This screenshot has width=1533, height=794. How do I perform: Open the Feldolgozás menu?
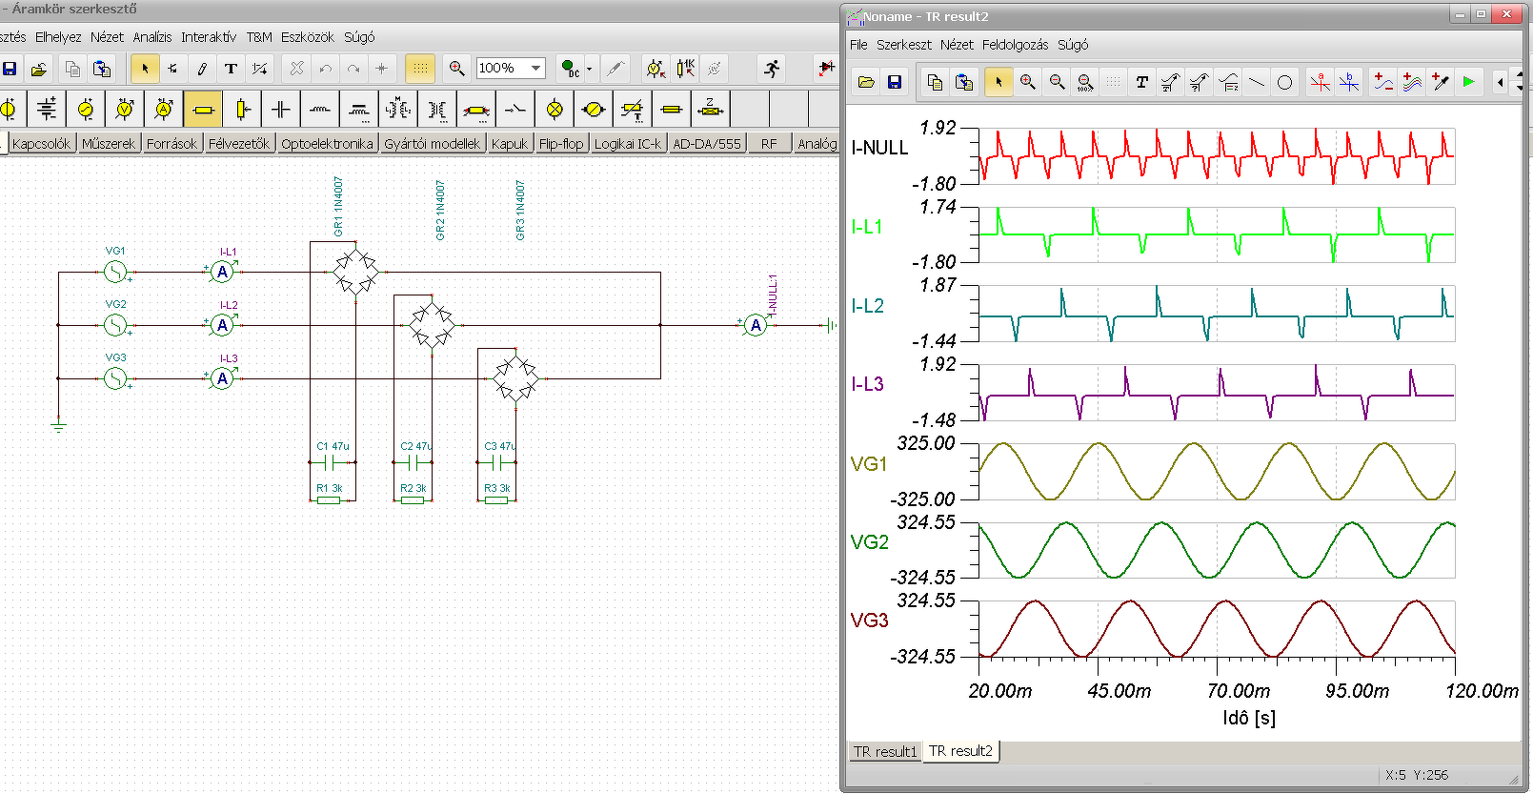[1015, 45]
